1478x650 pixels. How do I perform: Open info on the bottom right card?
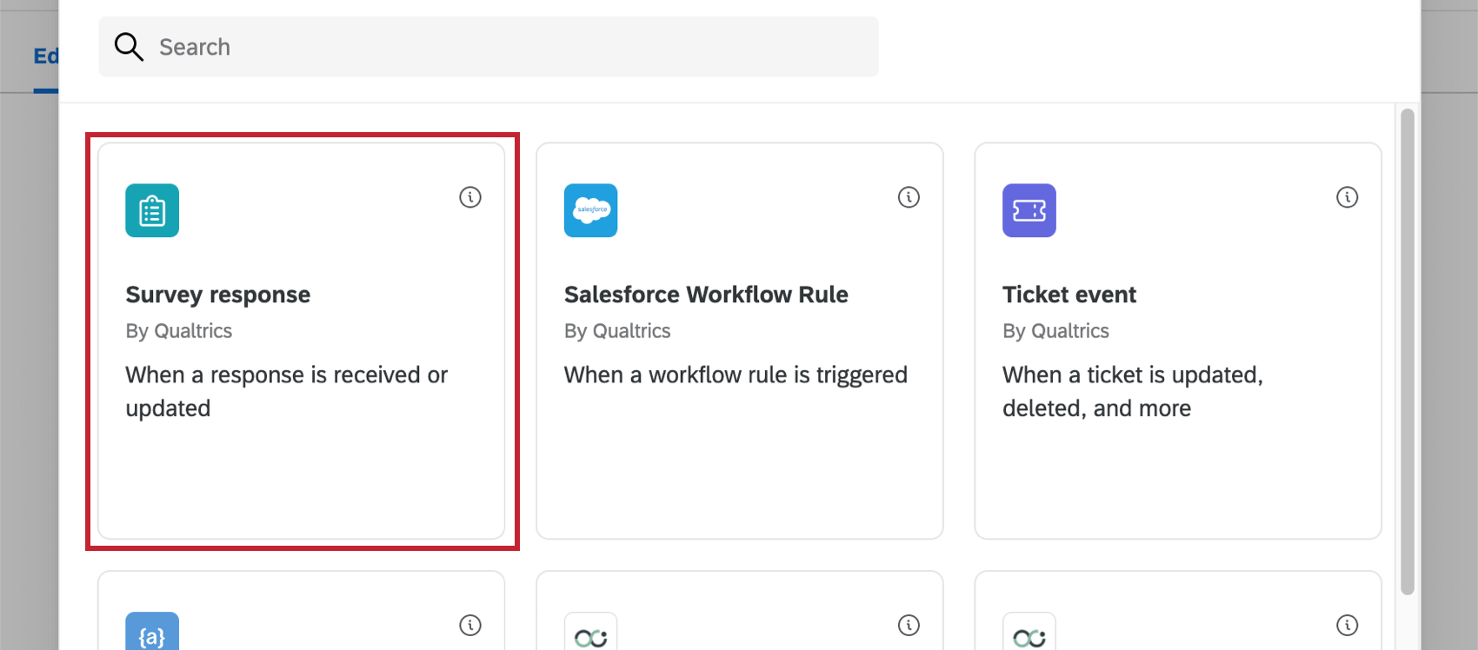[x=1347, y=625]
